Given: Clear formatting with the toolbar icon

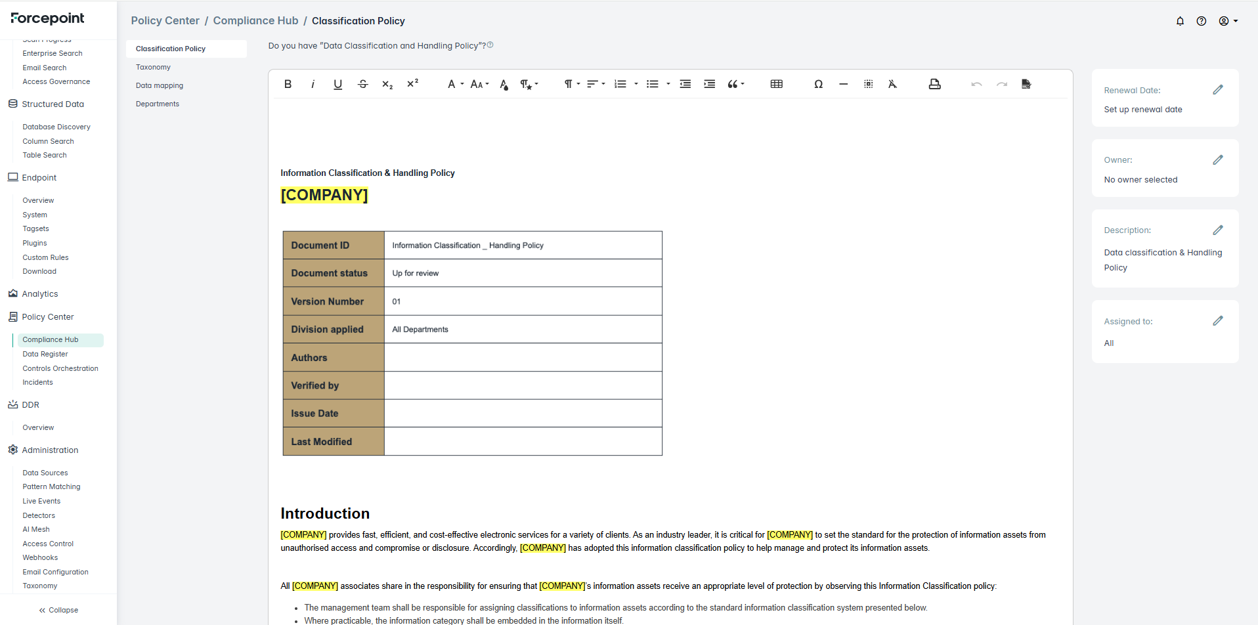Looking at the screenshot, I should point(892,84).
